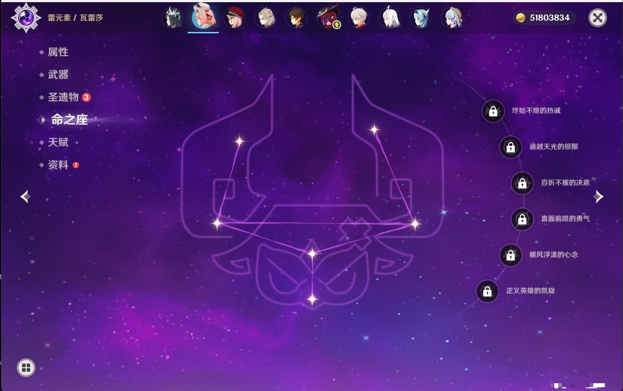Image resolution: width=623 pixels, height=391 pixels.
Task: Select the white-haired avatar with red streak
Action: pyautogui.click(x=359, y=18)
